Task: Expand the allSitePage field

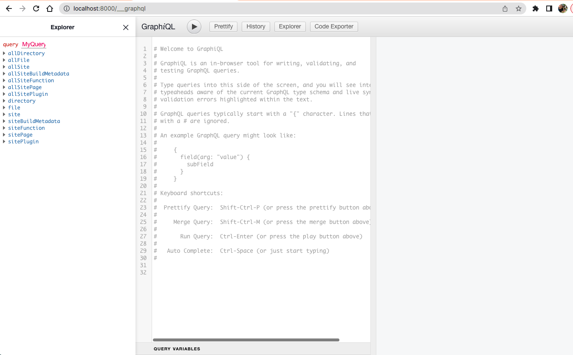Action: coord(25,87)
